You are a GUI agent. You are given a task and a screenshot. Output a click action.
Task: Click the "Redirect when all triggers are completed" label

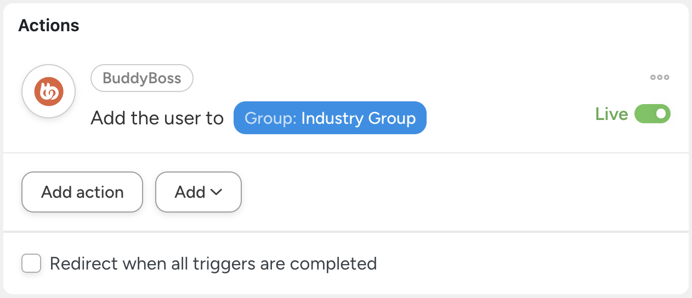213,263
